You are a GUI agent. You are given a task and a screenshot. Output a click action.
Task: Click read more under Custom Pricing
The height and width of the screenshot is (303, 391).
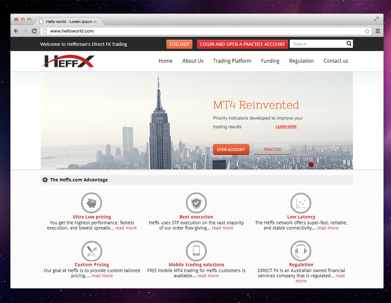pyautogui.click(x=102, y=276)
